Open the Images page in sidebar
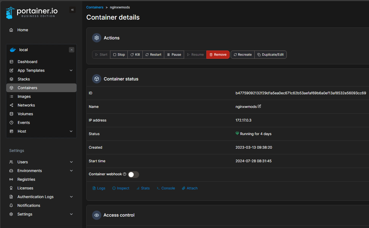 [x=24, y=96]
